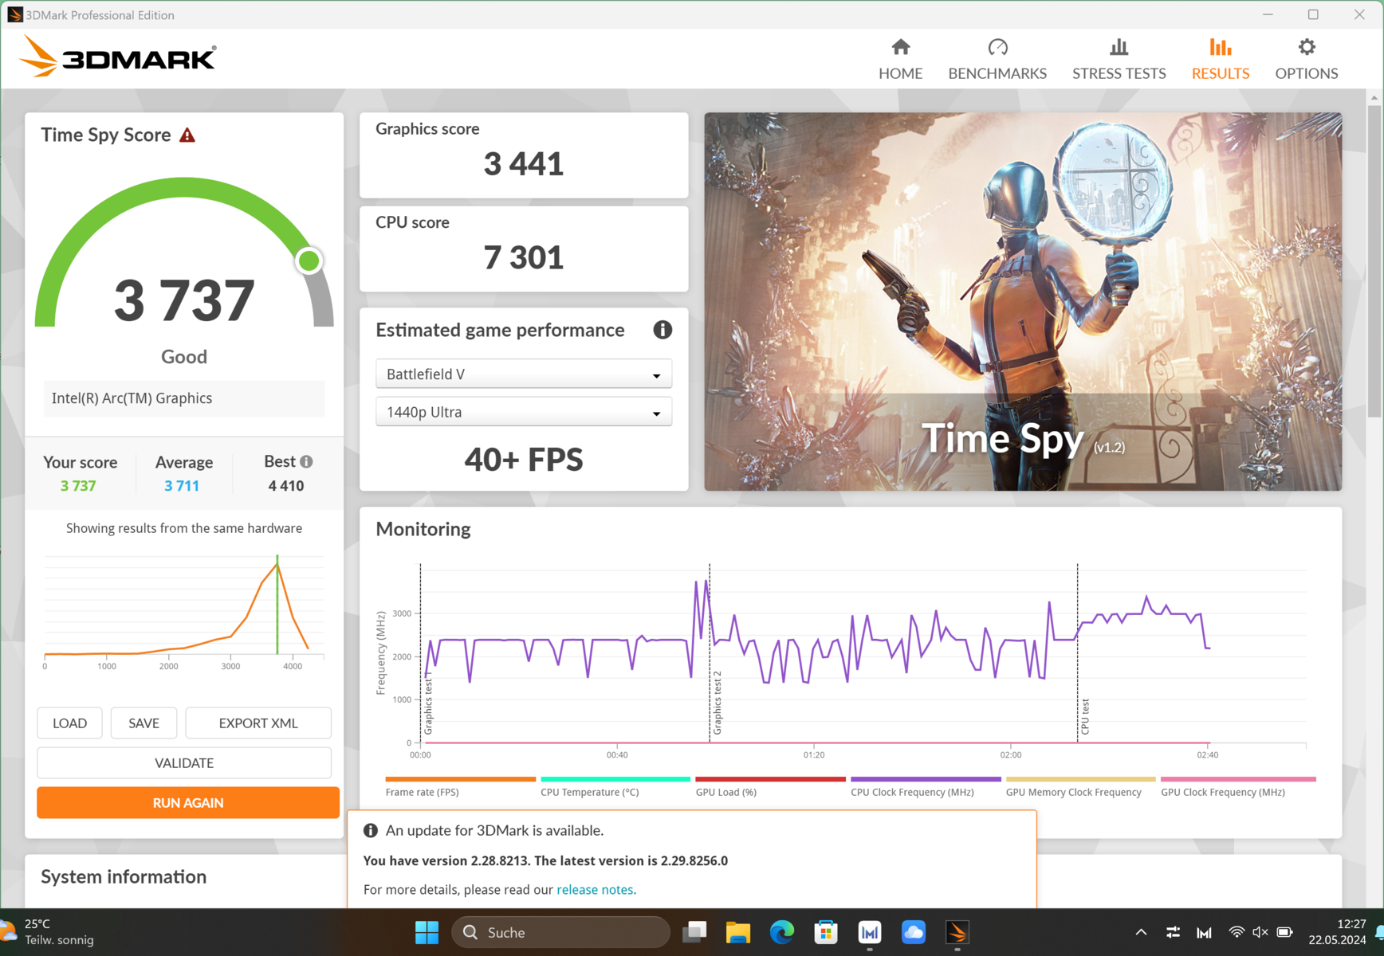Viewport: 1384px width, 956px height.
Task: Click the SAVE button
Action: [x=144, y=723]
